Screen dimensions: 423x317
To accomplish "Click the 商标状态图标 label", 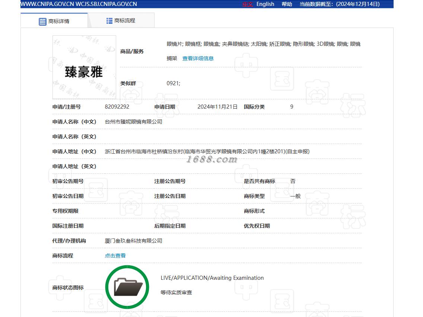I will coord(68,288).
